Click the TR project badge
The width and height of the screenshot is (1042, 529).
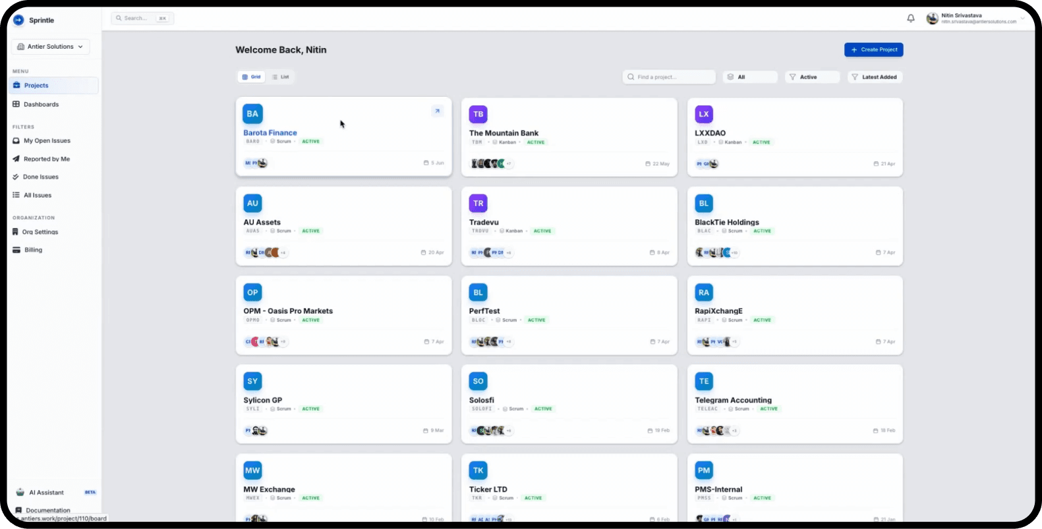(478, 203)
